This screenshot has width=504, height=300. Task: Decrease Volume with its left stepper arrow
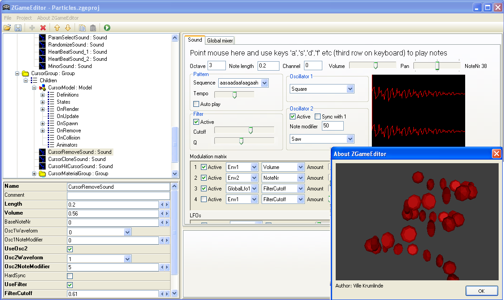[x=162, y=214]
